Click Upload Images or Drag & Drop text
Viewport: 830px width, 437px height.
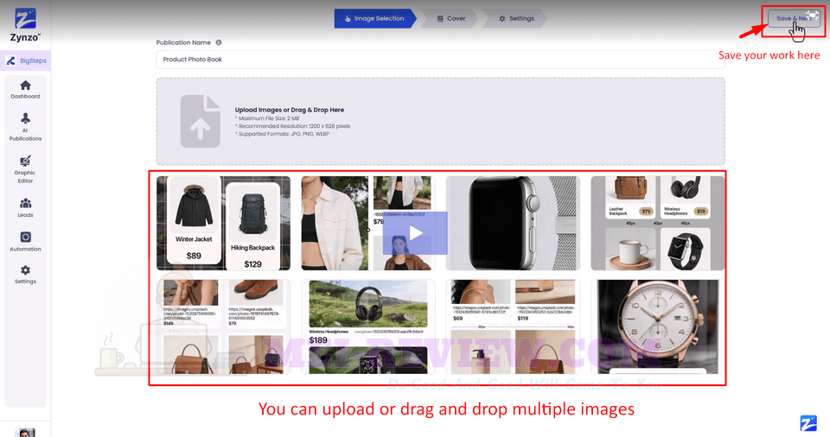290,110
